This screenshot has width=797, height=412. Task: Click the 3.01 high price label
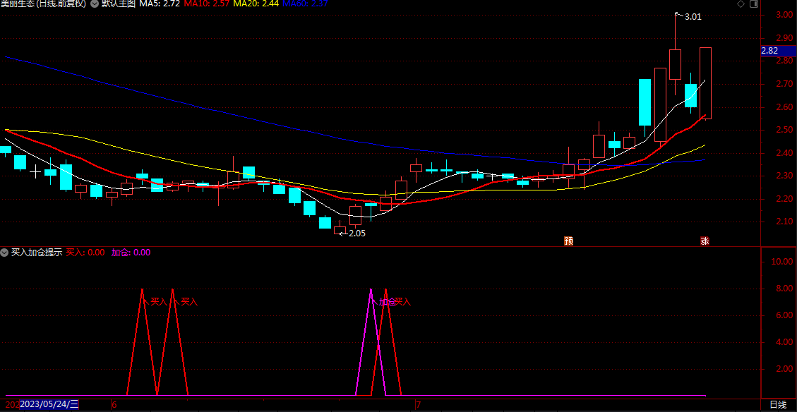click(693, 17)
